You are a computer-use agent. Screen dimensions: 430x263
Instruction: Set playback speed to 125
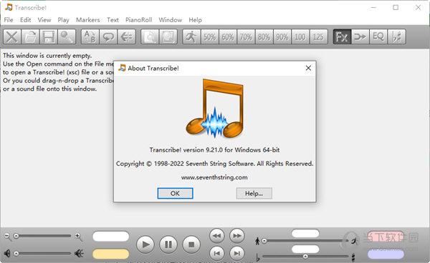(x=318, y=36)
